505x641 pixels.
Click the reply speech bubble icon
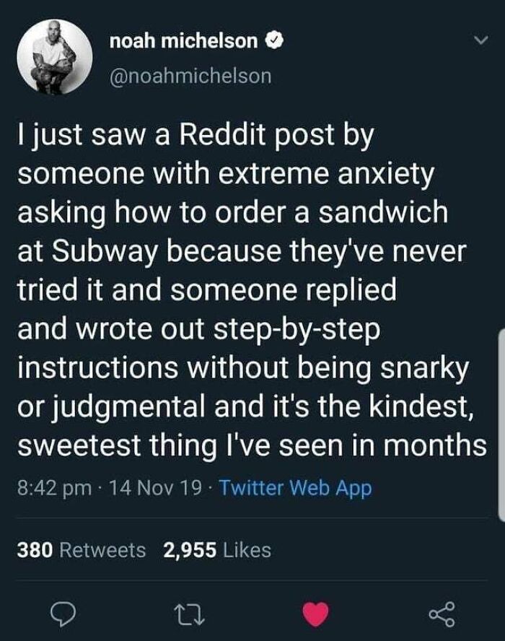(64, 613)
